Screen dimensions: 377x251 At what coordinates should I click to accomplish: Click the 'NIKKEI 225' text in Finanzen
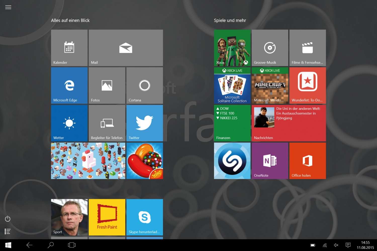pyautogui.click(x=229, y=118)
